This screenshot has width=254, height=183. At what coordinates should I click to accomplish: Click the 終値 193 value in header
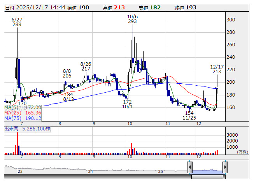coord(186,8)
